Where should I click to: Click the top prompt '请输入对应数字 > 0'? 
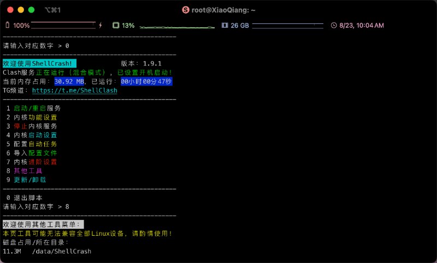pyautogui.click(x=36, y=46)
